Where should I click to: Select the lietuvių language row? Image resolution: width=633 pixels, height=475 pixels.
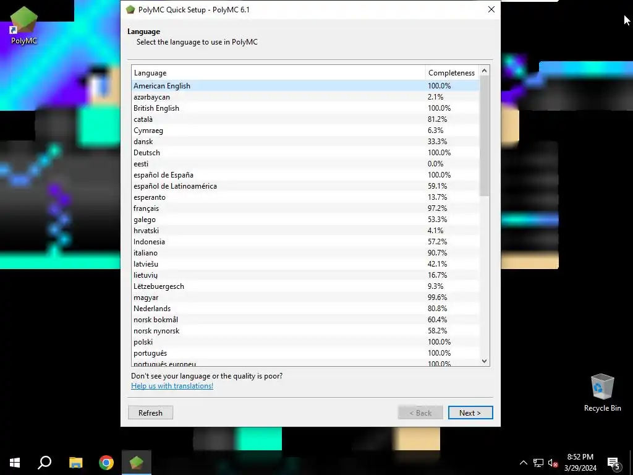tap(305, 275)
